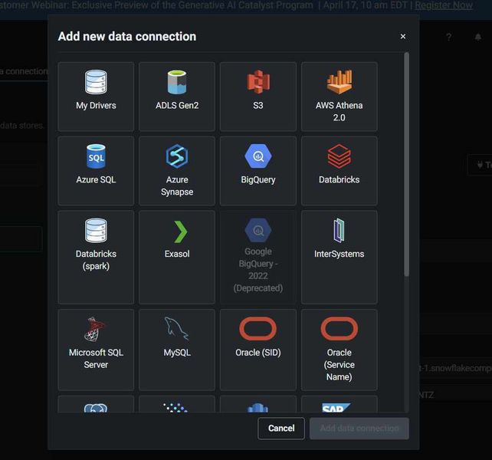Pick the BigQuery connector
Viewport: 492px width, 460px height.
258,171
